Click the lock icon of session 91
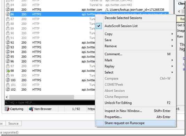Image resolution: width=186 pixels, height=136 pixels. point(8,38)
